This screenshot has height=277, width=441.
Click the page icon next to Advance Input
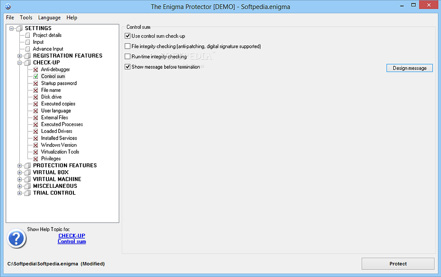point(27,49)
